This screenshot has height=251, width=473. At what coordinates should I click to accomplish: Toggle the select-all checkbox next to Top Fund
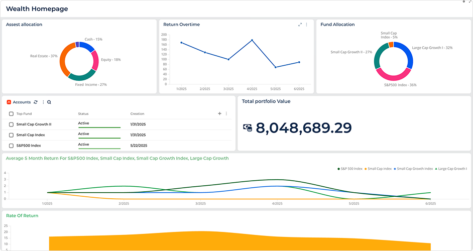point(11,114)
